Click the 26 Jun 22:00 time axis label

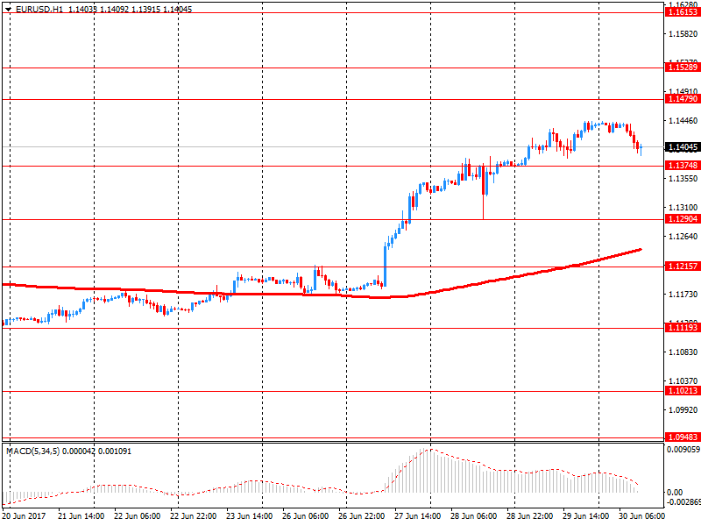click(361, 516)
